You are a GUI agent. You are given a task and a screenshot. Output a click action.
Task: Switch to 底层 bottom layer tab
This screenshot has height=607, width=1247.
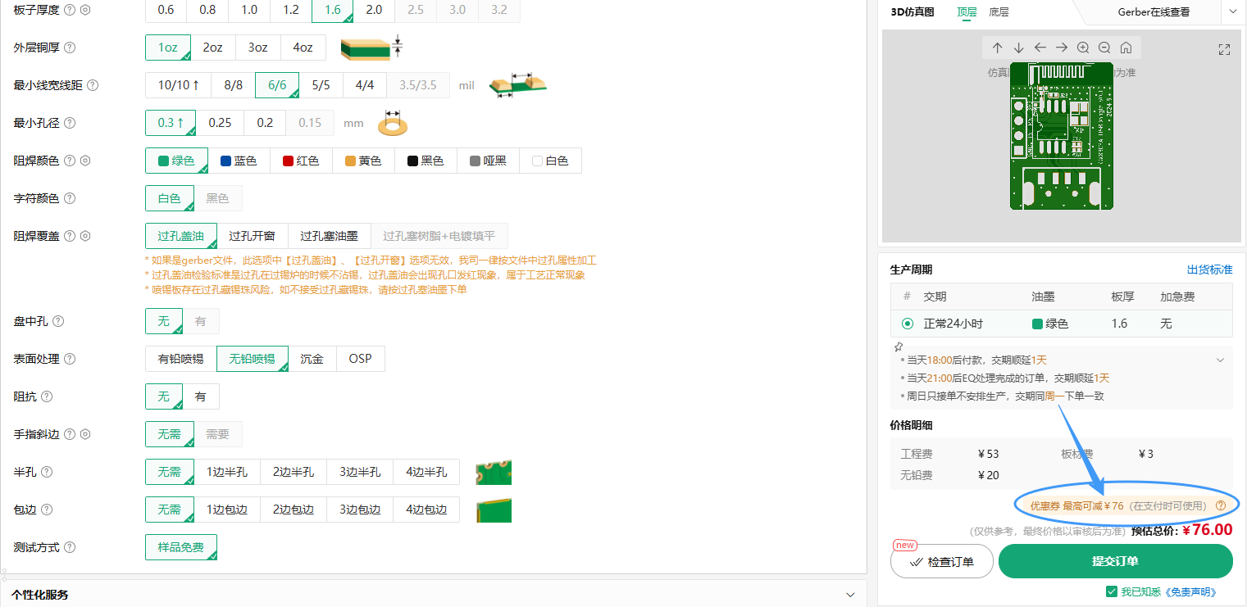(999, 12)
